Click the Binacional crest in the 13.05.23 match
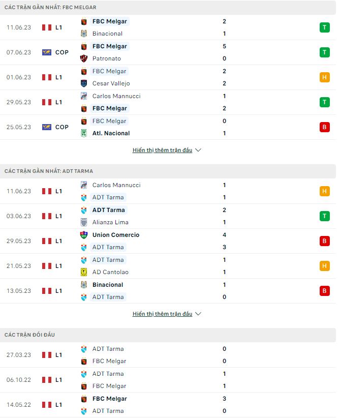Viewport: 340px width, 418px height. click(84, 285)
